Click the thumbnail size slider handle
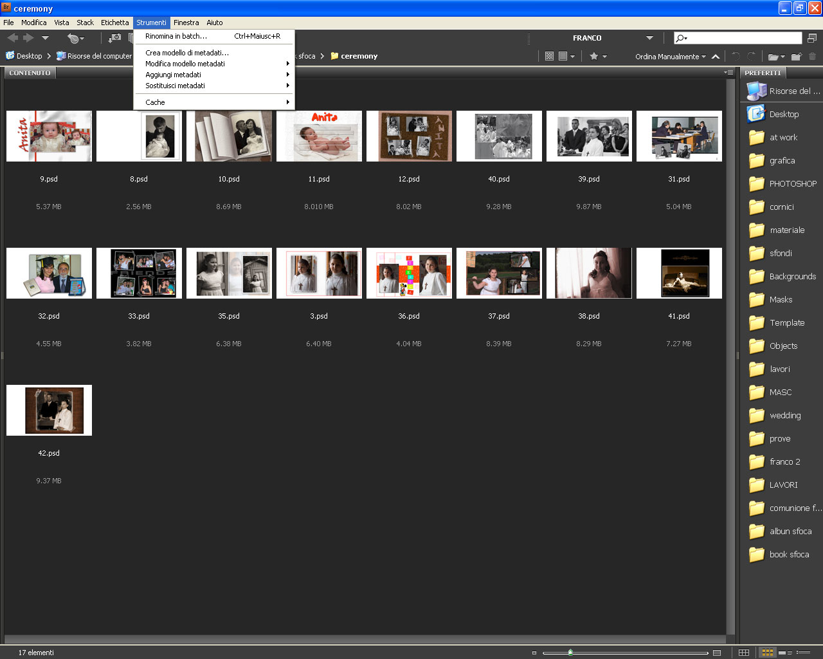The image size is (823, 659). 570,653
